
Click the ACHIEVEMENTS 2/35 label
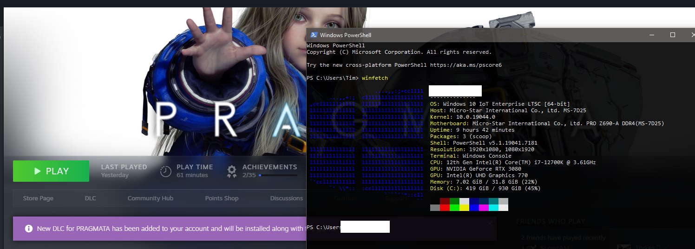click(269, 171)
